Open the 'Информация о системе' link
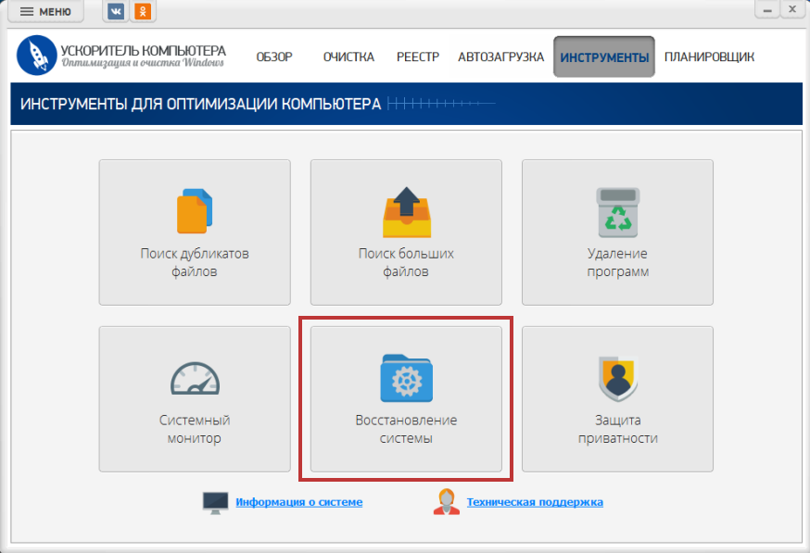This screenshot has width=810, height=553. (299, 502)
